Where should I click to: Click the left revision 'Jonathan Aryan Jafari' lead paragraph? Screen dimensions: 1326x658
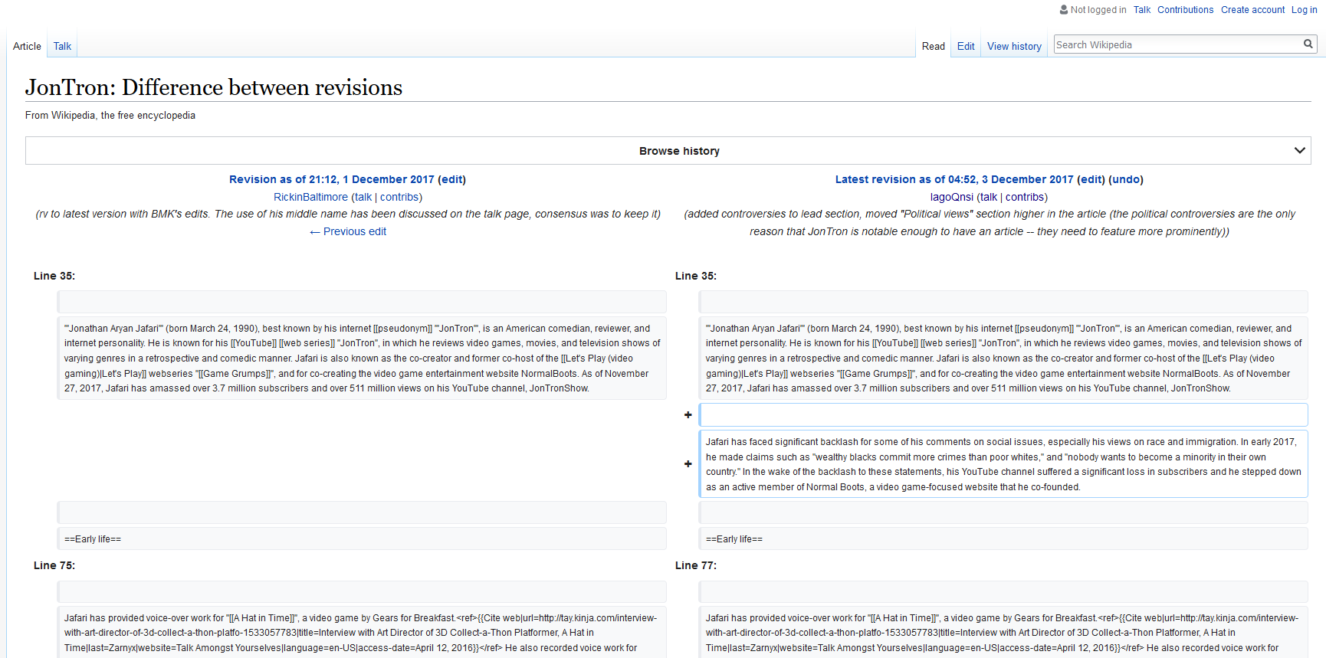pos(362,358)
